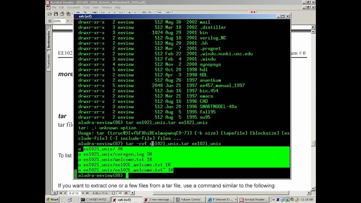Click the 11:18 AM clock
This screenshot has width=361, height=203.
[x=307, y=199]
